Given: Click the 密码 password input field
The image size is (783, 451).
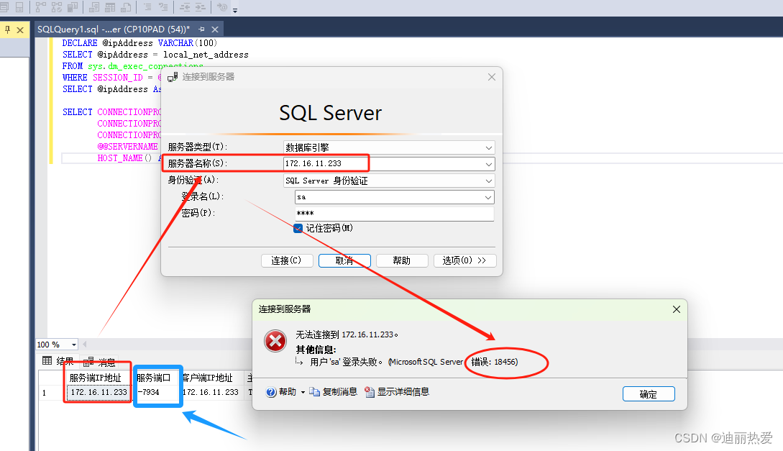Looking at the screenshot, I should pyautogui.click(x=393, y=214).
